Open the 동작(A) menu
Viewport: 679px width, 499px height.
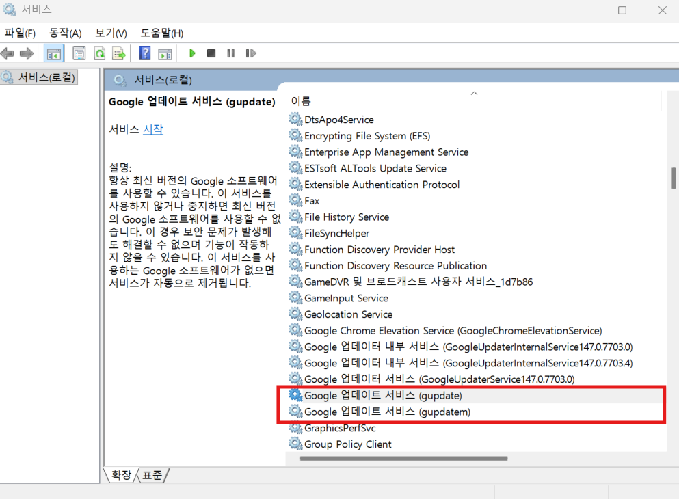pos(65,33)
